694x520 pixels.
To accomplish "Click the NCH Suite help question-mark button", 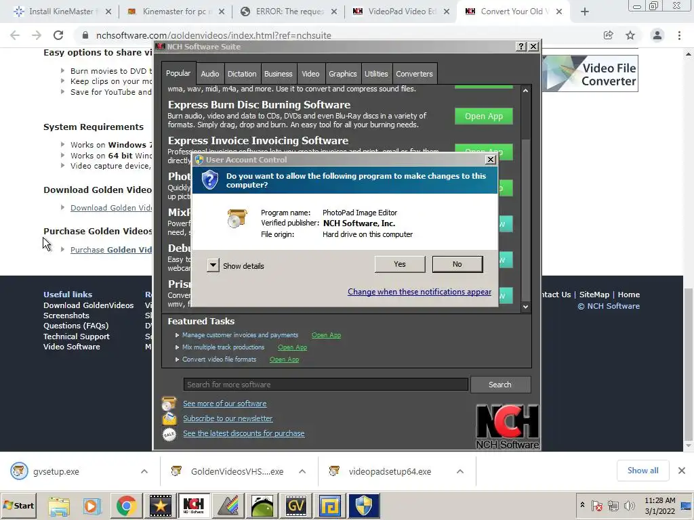I will (x=521, y=47).
